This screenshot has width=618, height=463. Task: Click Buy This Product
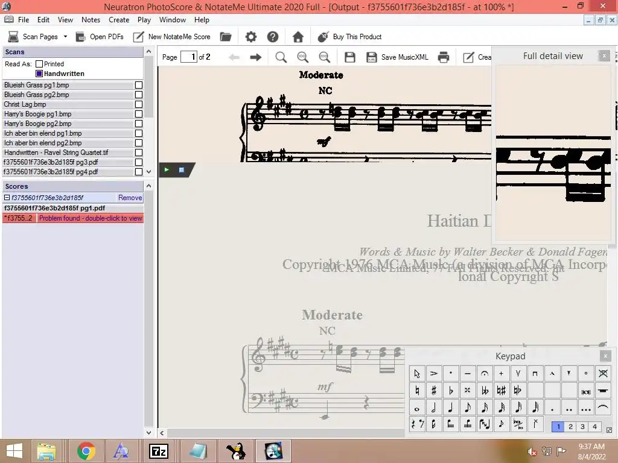(x=350, y=37)
